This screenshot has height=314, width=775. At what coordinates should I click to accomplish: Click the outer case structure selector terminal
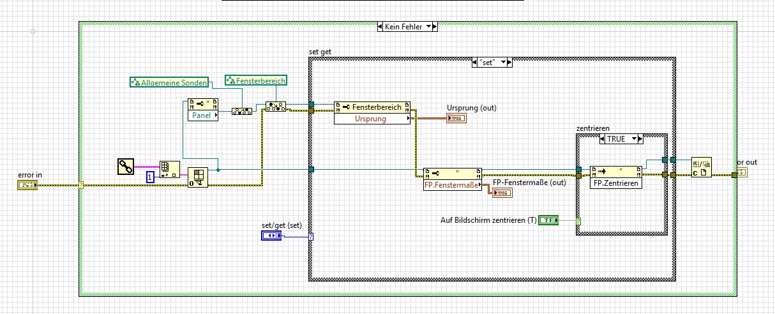(81, 185)
